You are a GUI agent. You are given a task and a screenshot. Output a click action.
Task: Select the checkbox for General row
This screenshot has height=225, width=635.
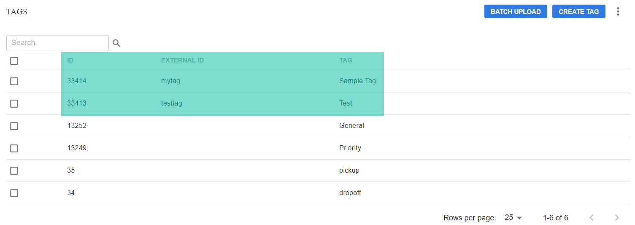click(14, 126)
